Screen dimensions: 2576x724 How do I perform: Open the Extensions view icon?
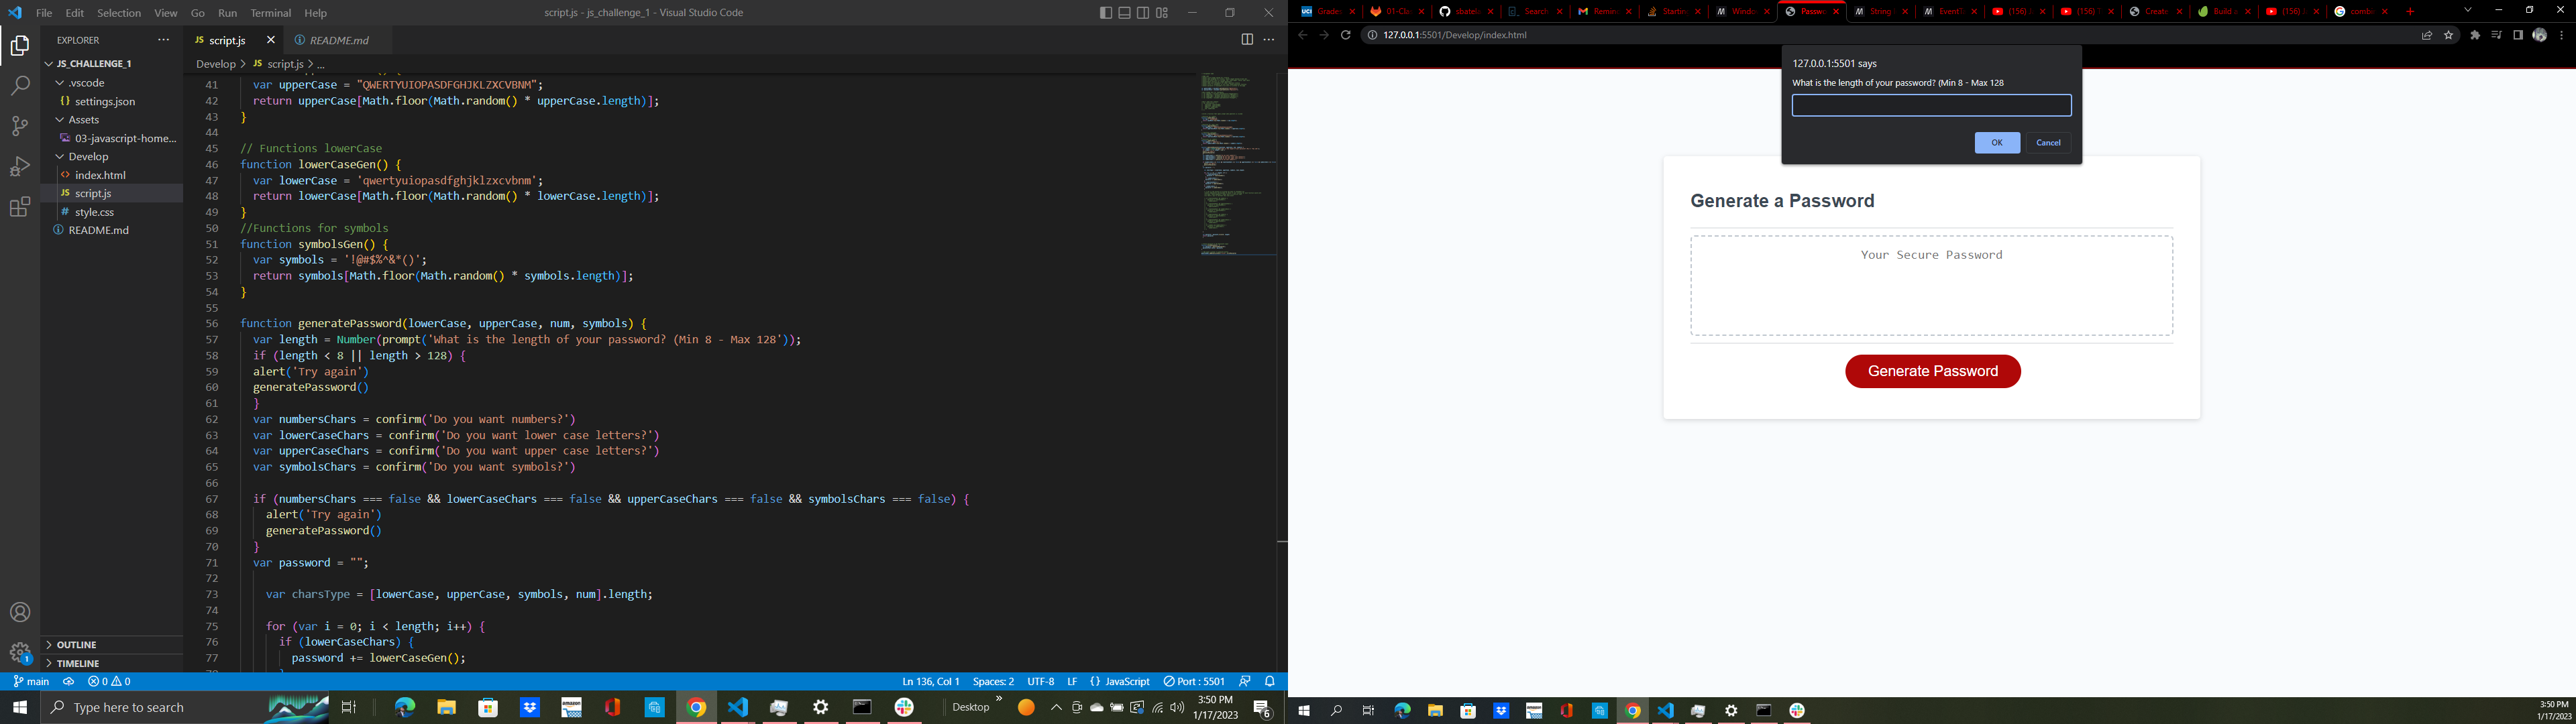click(20, 207)
